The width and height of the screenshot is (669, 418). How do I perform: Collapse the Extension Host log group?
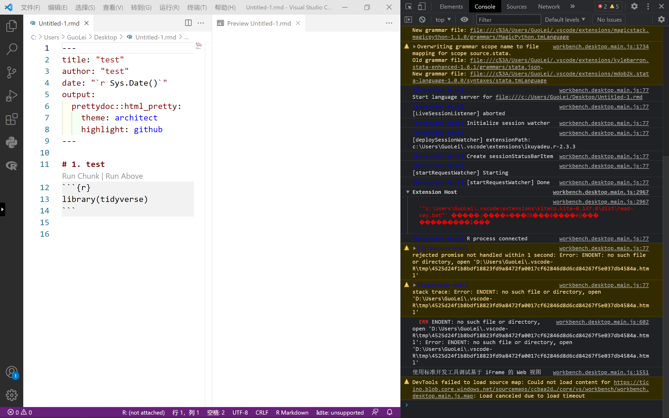tap(408, 192)
